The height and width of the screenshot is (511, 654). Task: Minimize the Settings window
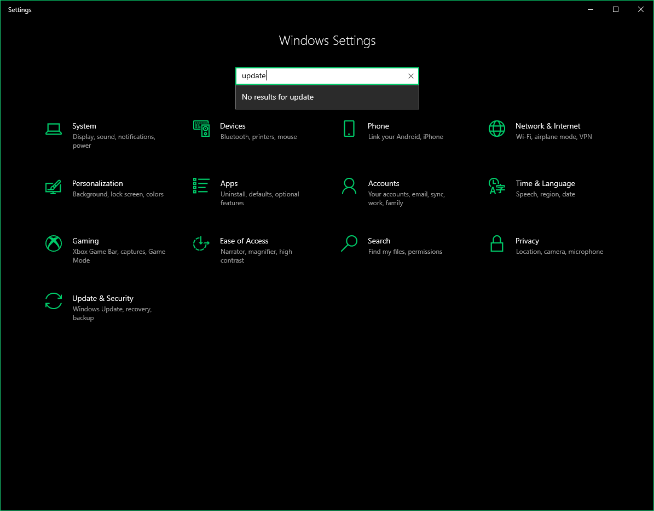pos(590,9)
